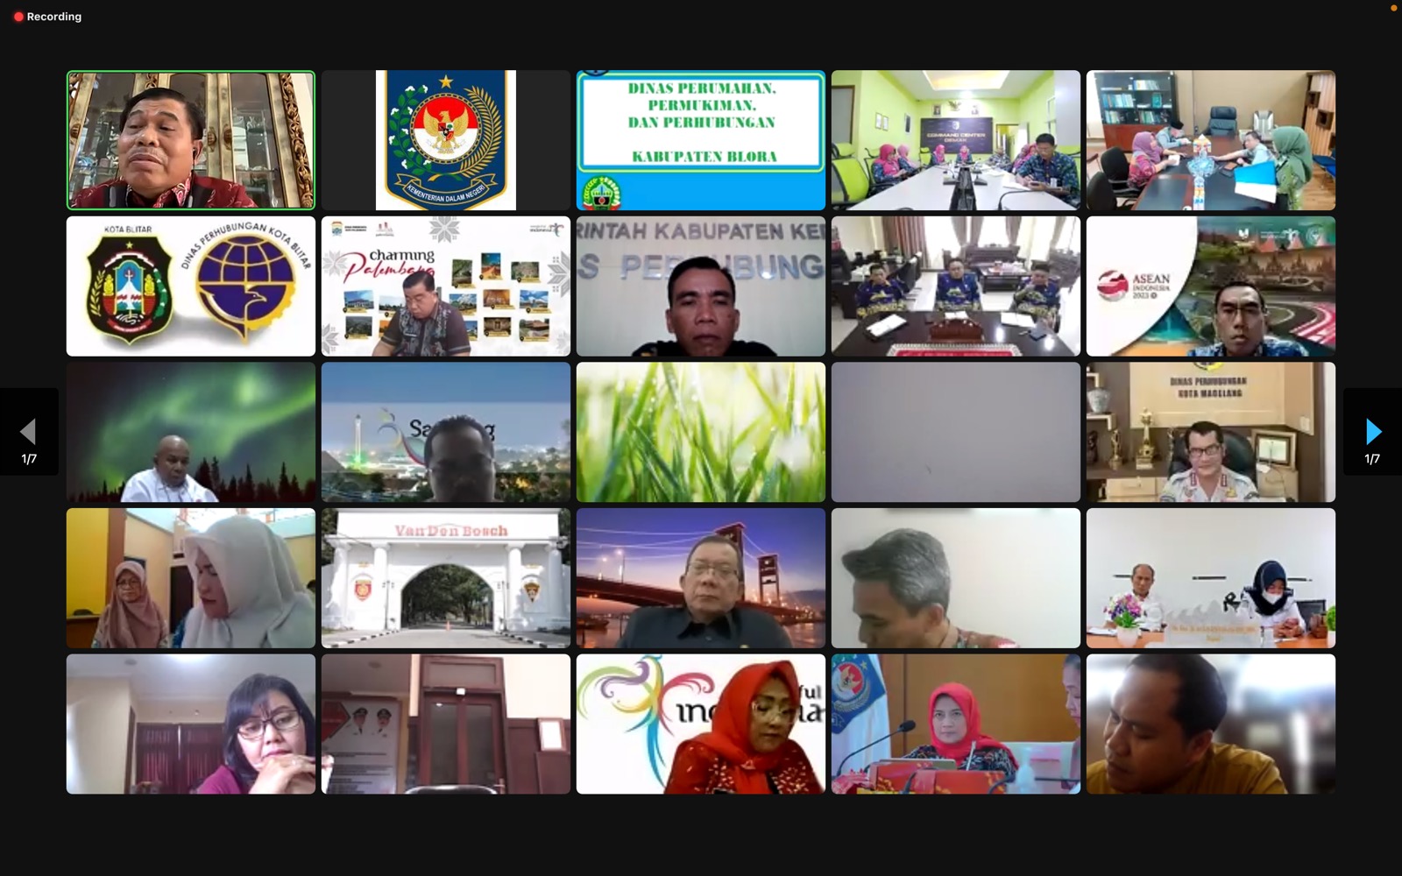Click the green grass image tile

(700, 432)
